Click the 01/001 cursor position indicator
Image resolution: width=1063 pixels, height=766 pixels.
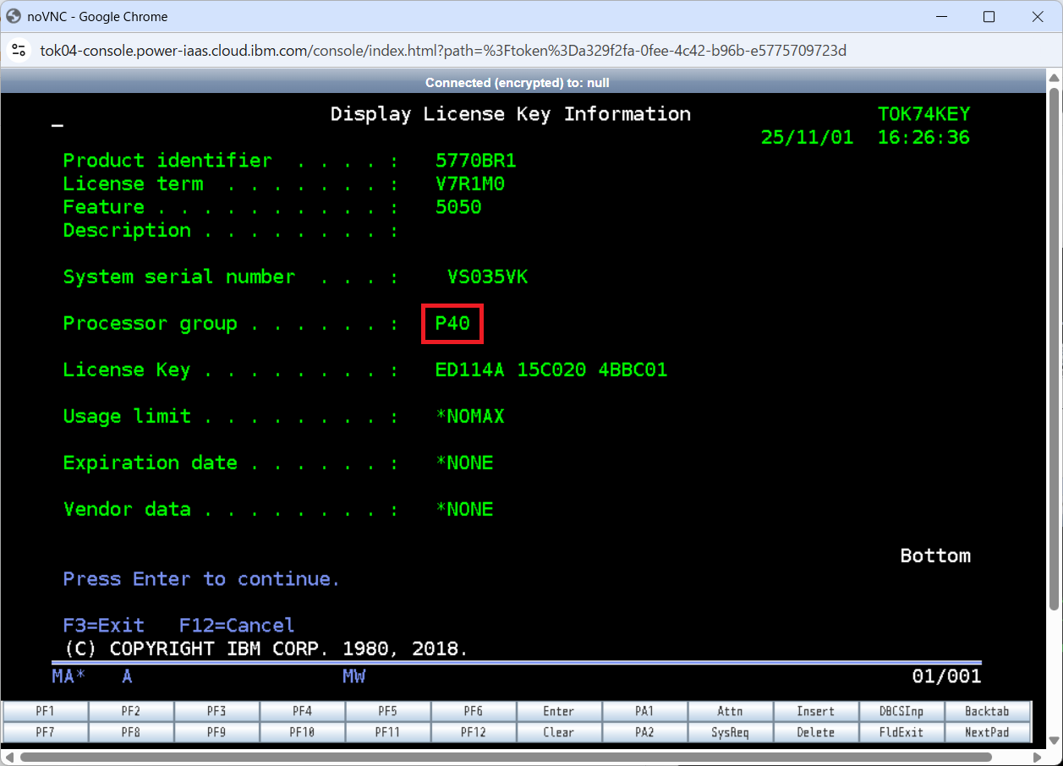pos(947,676)
